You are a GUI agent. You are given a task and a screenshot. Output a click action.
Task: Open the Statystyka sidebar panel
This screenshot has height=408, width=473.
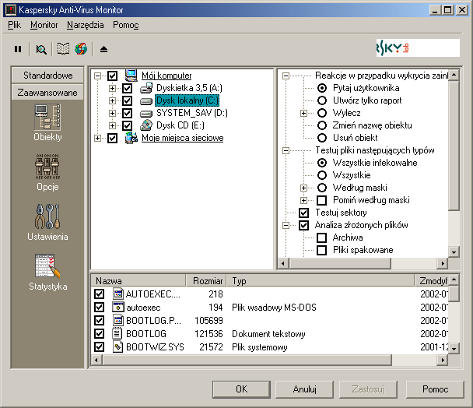(47, 273)
